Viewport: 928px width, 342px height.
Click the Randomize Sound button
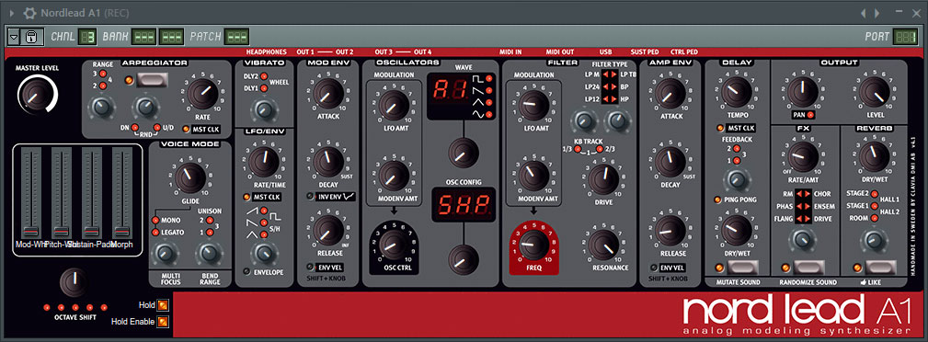click(x=809, y=268)
